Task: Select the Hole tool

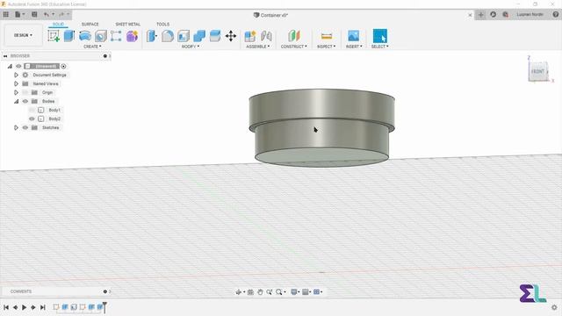Action: [x=101, y=36]
